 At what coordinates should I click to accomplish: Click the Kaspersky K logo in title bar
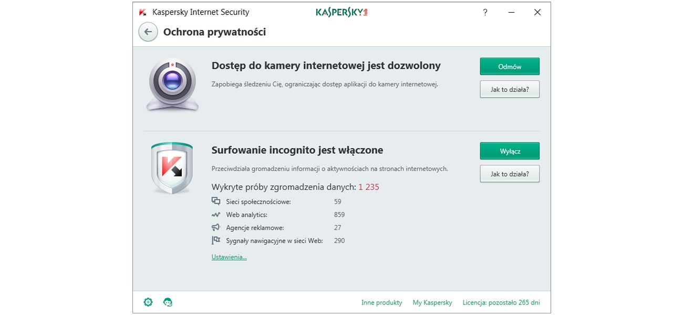[142, 12]
